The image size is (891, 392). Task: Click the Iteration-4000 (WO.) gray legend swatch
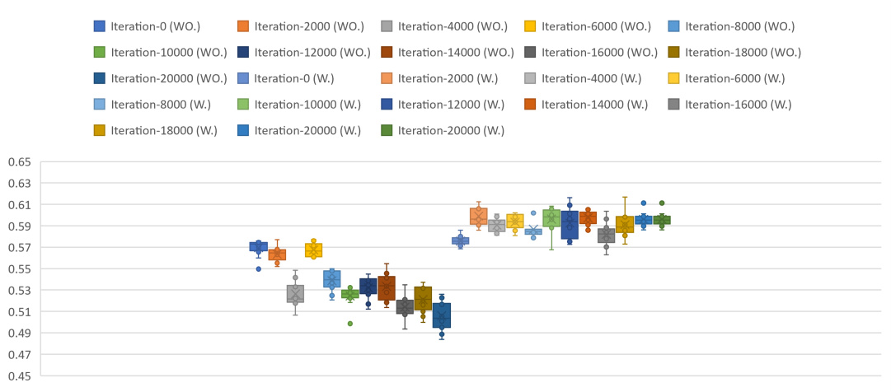click(385, 26)
